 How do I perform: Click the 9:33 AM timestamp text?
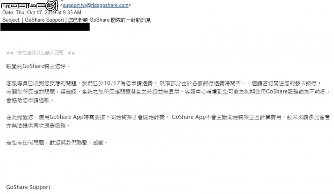(72, 13)
